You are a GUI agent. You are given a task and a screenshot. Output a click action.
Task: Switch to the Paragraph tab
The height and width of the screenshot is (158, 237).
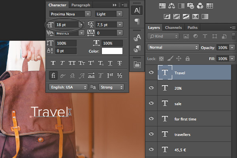81,5
